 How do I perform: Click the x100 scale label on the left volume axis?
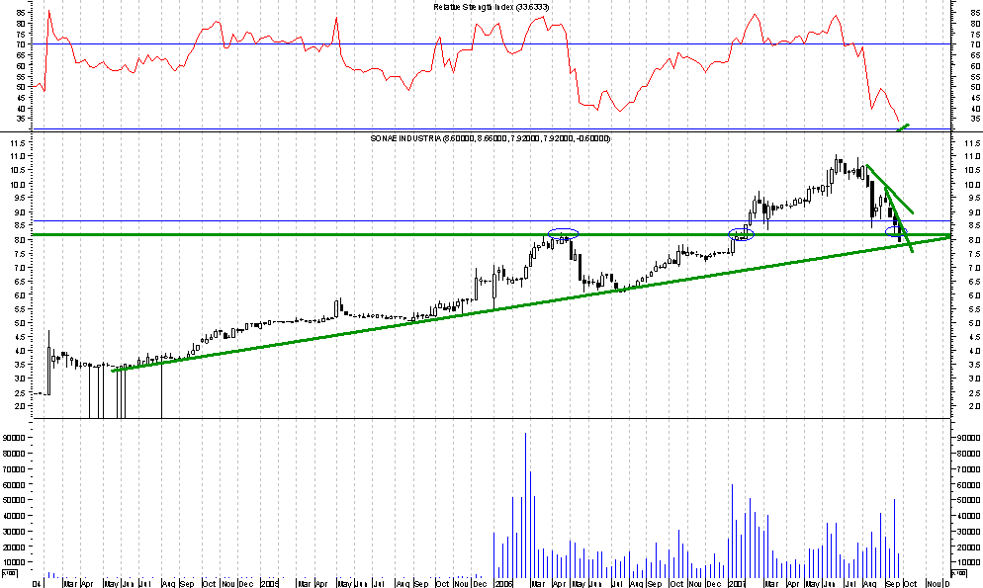coord(8,573)
